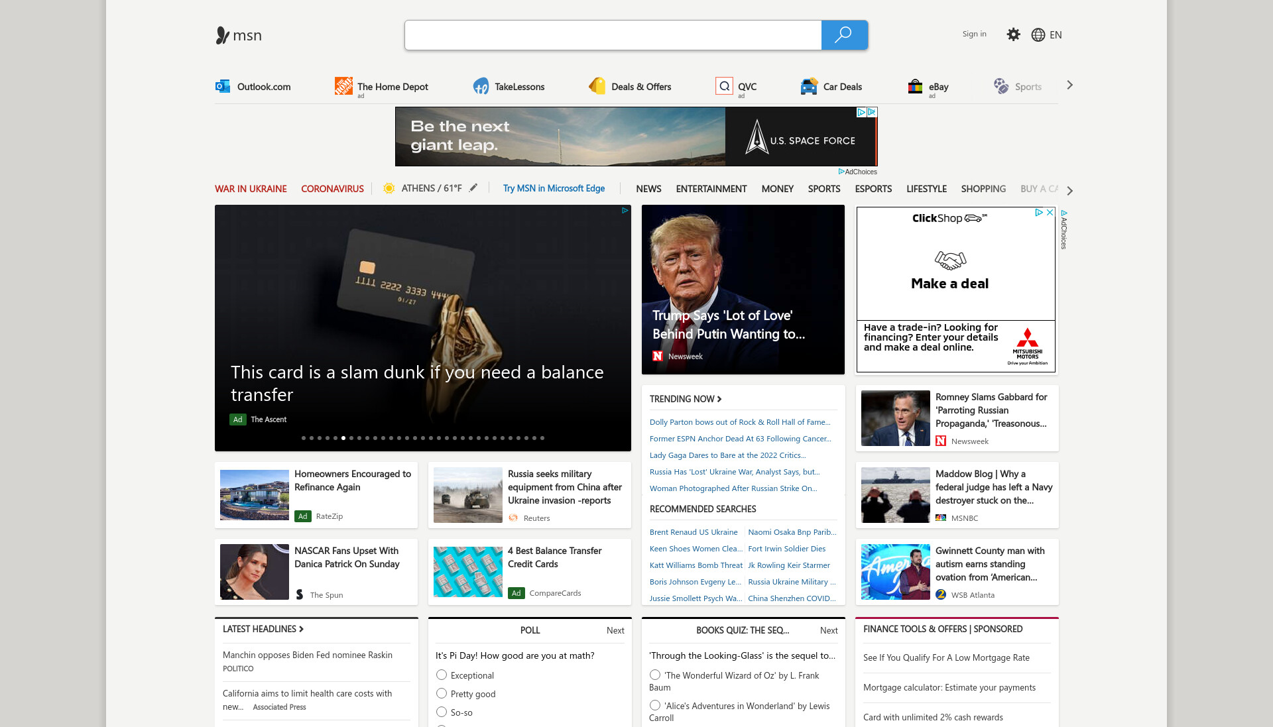Go to Next books quiz question
Image resolution: width=1273 pixels, height=727 pixels.
coord(829,630)
